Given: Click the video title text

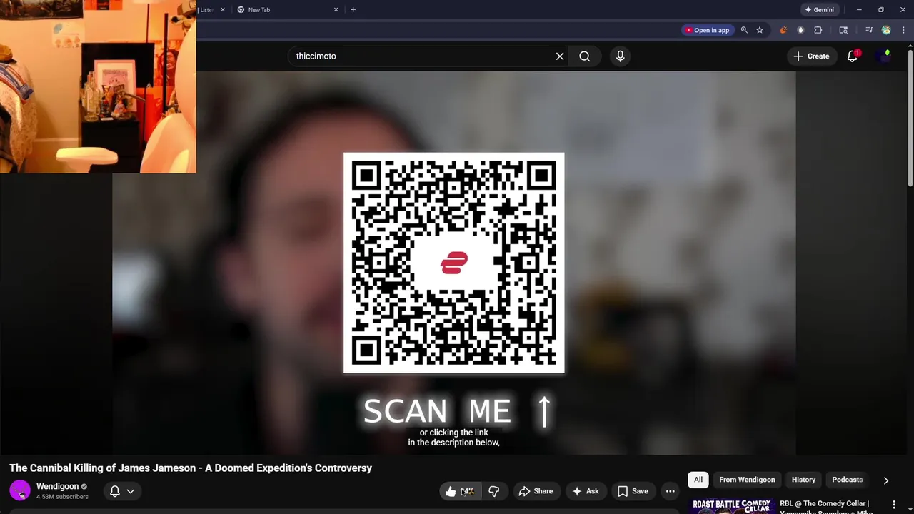Looking at the screenshot, I should (191, 468).
